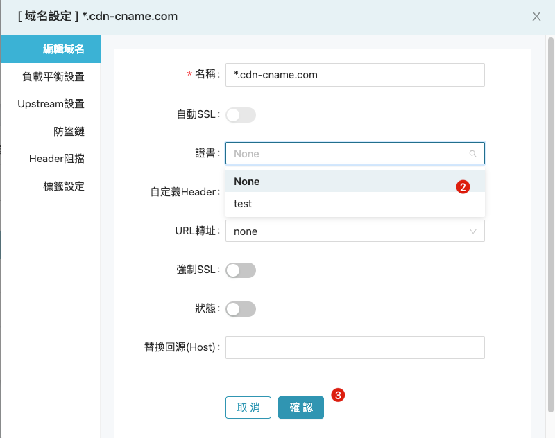Enable the 強制SSL switch
The height and width of the screenshot is (438, 555).
pos(241,270)
